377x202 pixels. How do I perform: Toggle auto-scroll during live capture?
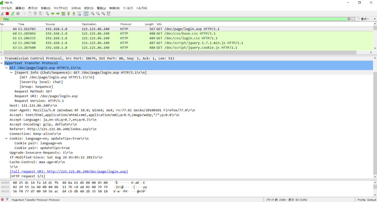(x=79, y=13)
